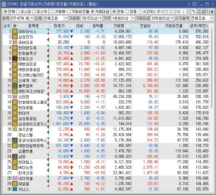This screenshot has width=216, height=195.
Task: Click the 'm' icon in title bar
Action: click(x=194, y=4)
